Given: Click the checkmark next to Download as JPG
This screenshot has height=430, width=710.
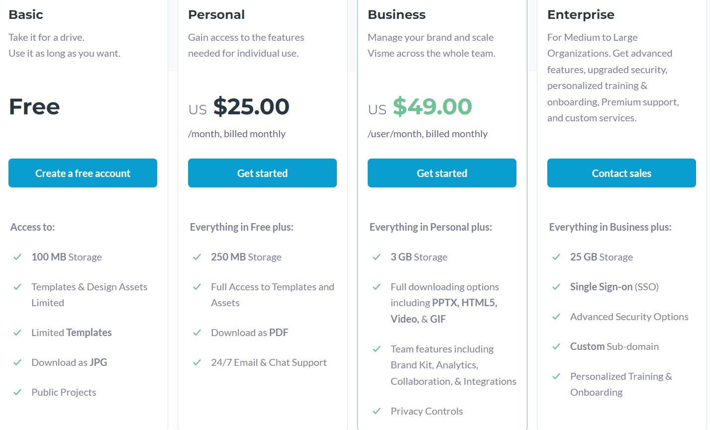Looking at the screenshot, I should point(17,362).
